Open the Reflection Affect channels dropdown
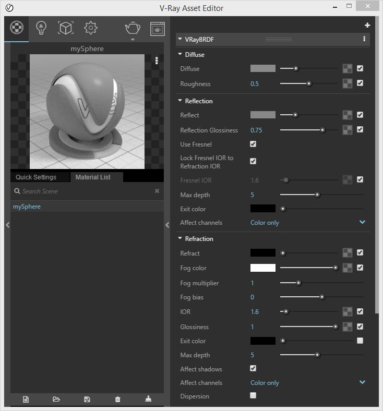 [x=362, y=222]
